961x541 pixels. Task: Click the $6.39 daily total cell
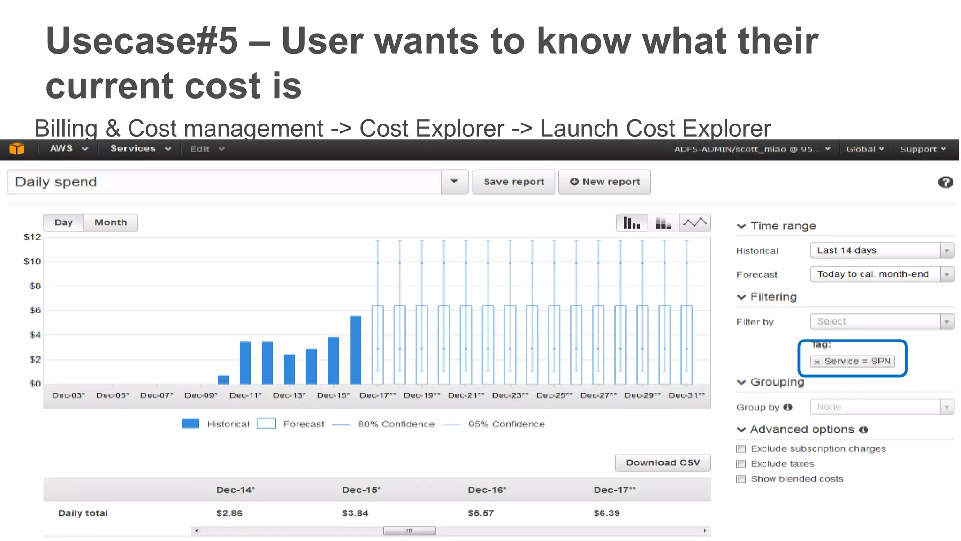(x=607, y=513)
